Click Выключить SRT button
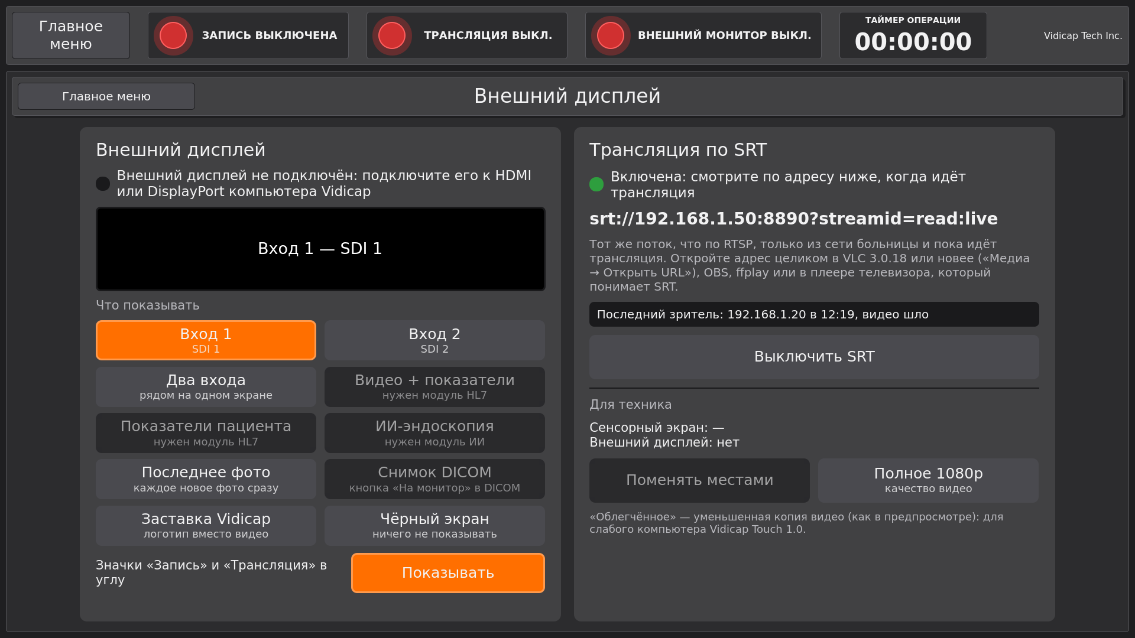Screen dimensions: 1135x638 click(x=814, y=357)
